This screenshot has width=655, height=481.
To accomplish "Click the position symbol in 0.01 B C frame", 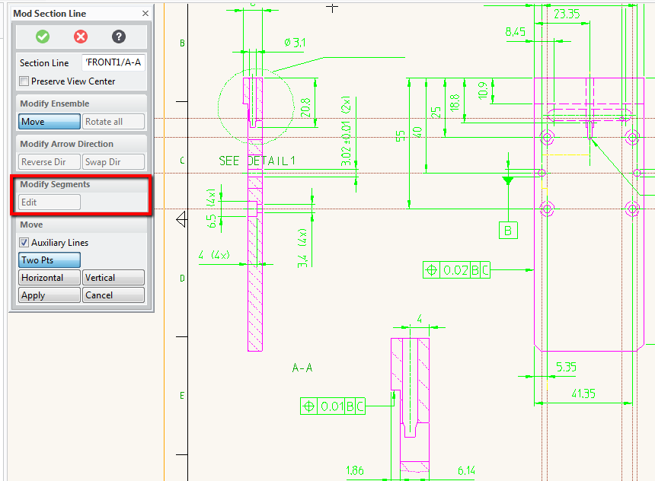I will click(309, 406).
